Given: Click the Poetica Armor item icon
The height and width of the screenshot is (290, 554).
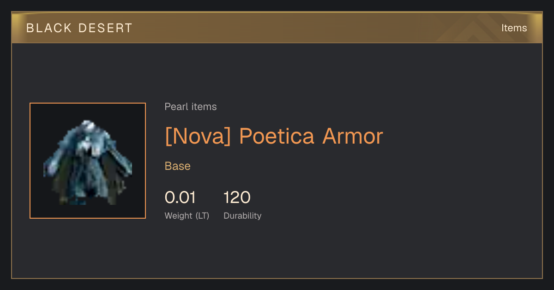Looking at the screenshot, I should coord(88,162).
